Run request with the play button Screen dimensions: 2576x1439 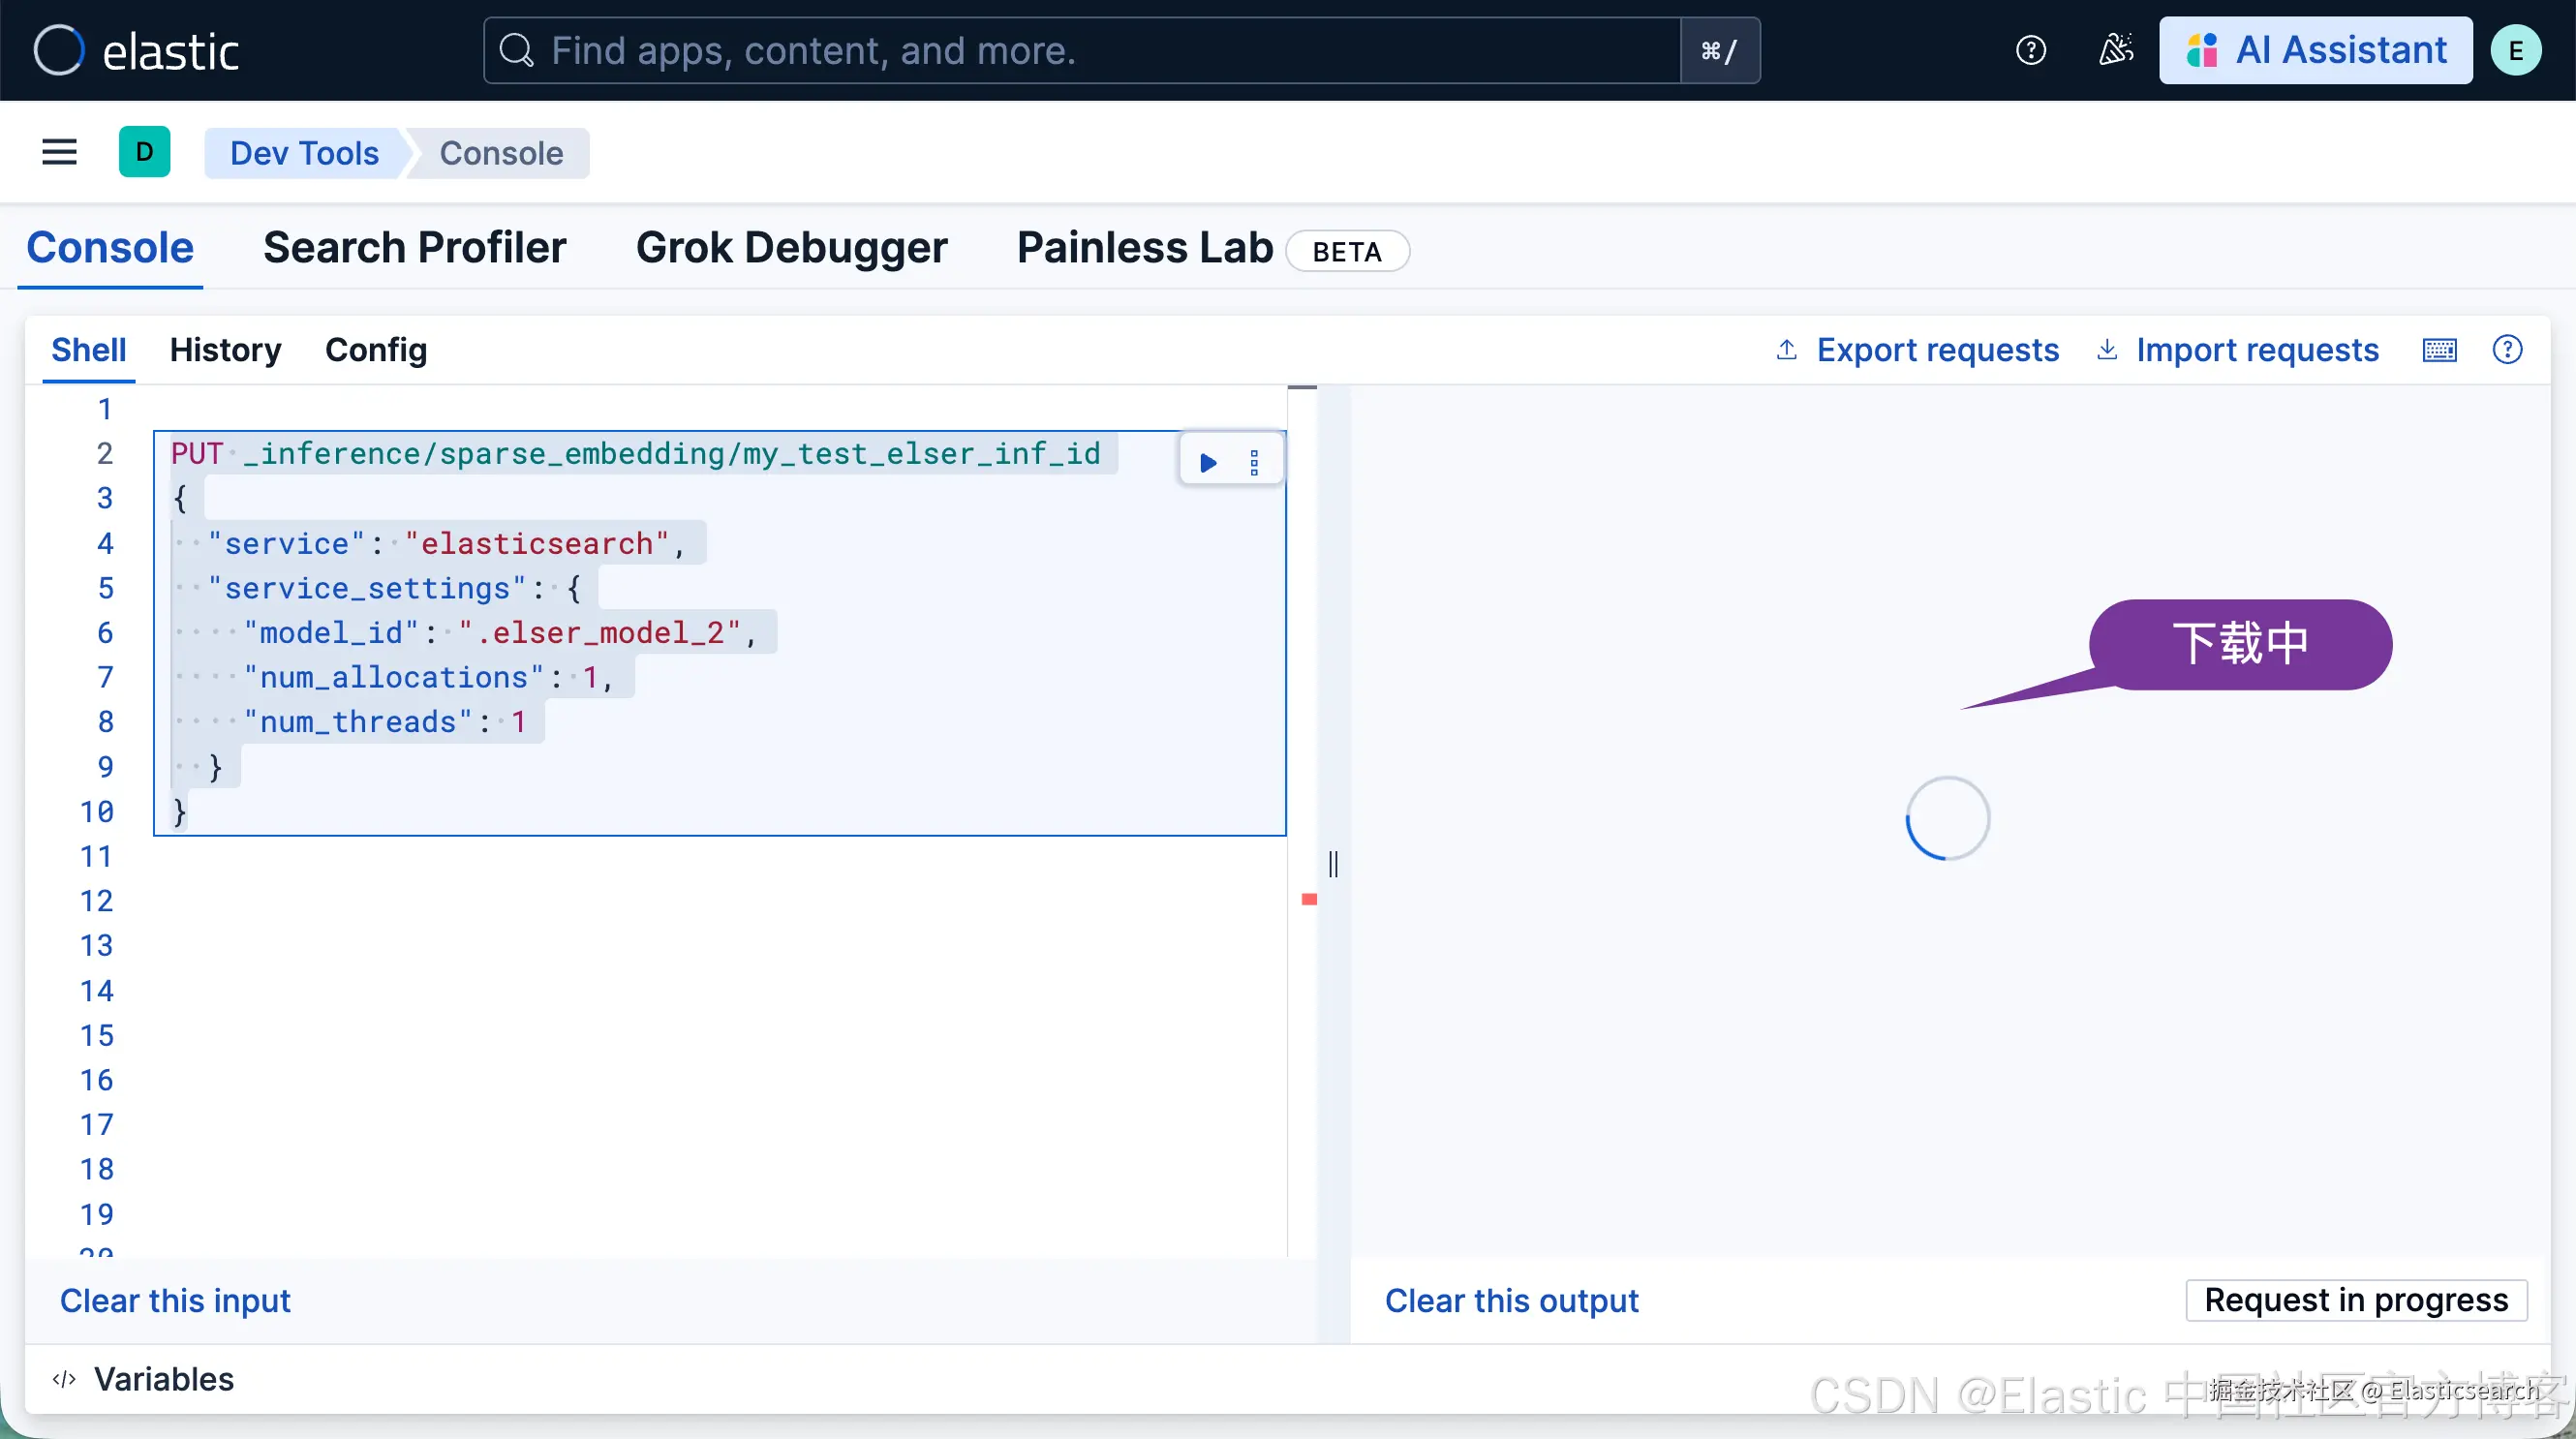tap(1208, 462)
